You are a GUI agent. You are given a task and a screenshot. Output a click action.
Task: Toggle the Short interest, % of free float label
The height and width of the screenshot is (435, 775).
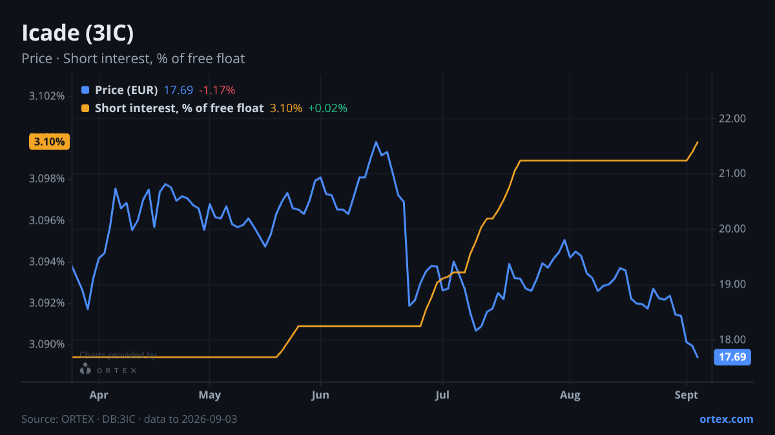tap(179, 108)
